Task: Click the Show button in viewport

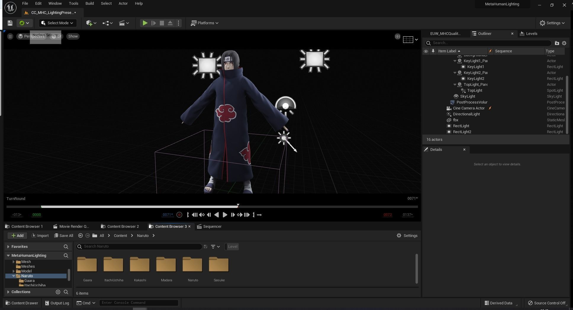Action: [73, 36]
